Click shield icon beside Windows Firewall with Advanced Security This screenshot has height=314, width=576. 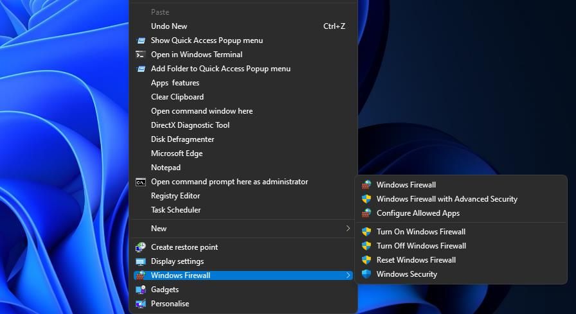coord(366,199)
